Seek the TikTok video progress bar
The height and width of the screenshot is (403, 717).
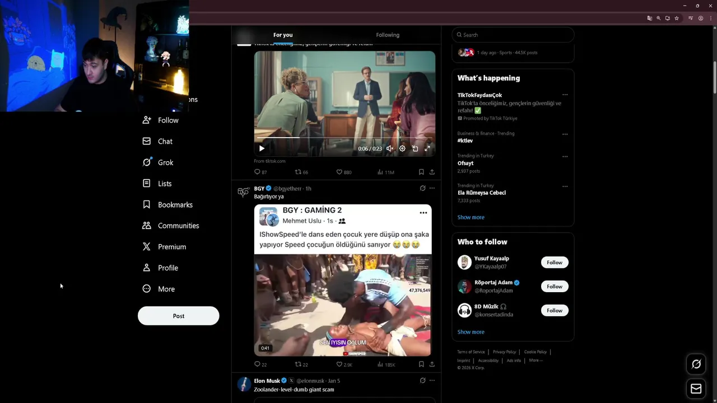tap(344, 137)
